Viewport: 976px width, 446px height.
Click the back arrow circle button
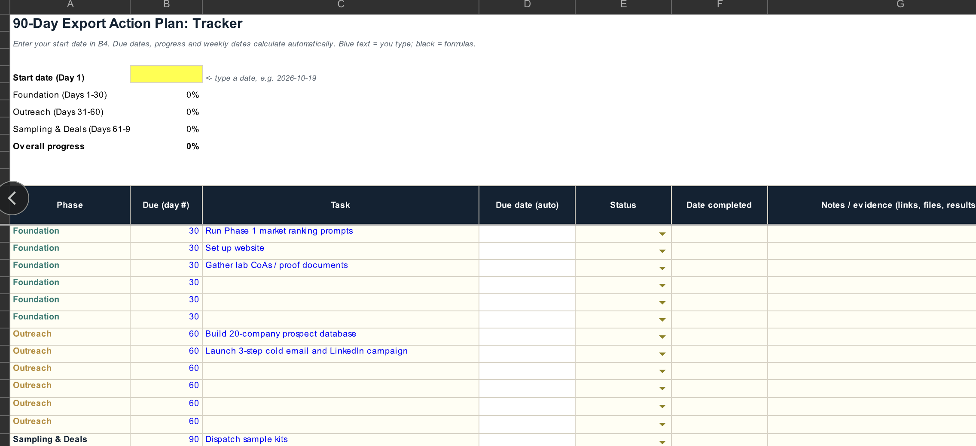tap(13, 198)
